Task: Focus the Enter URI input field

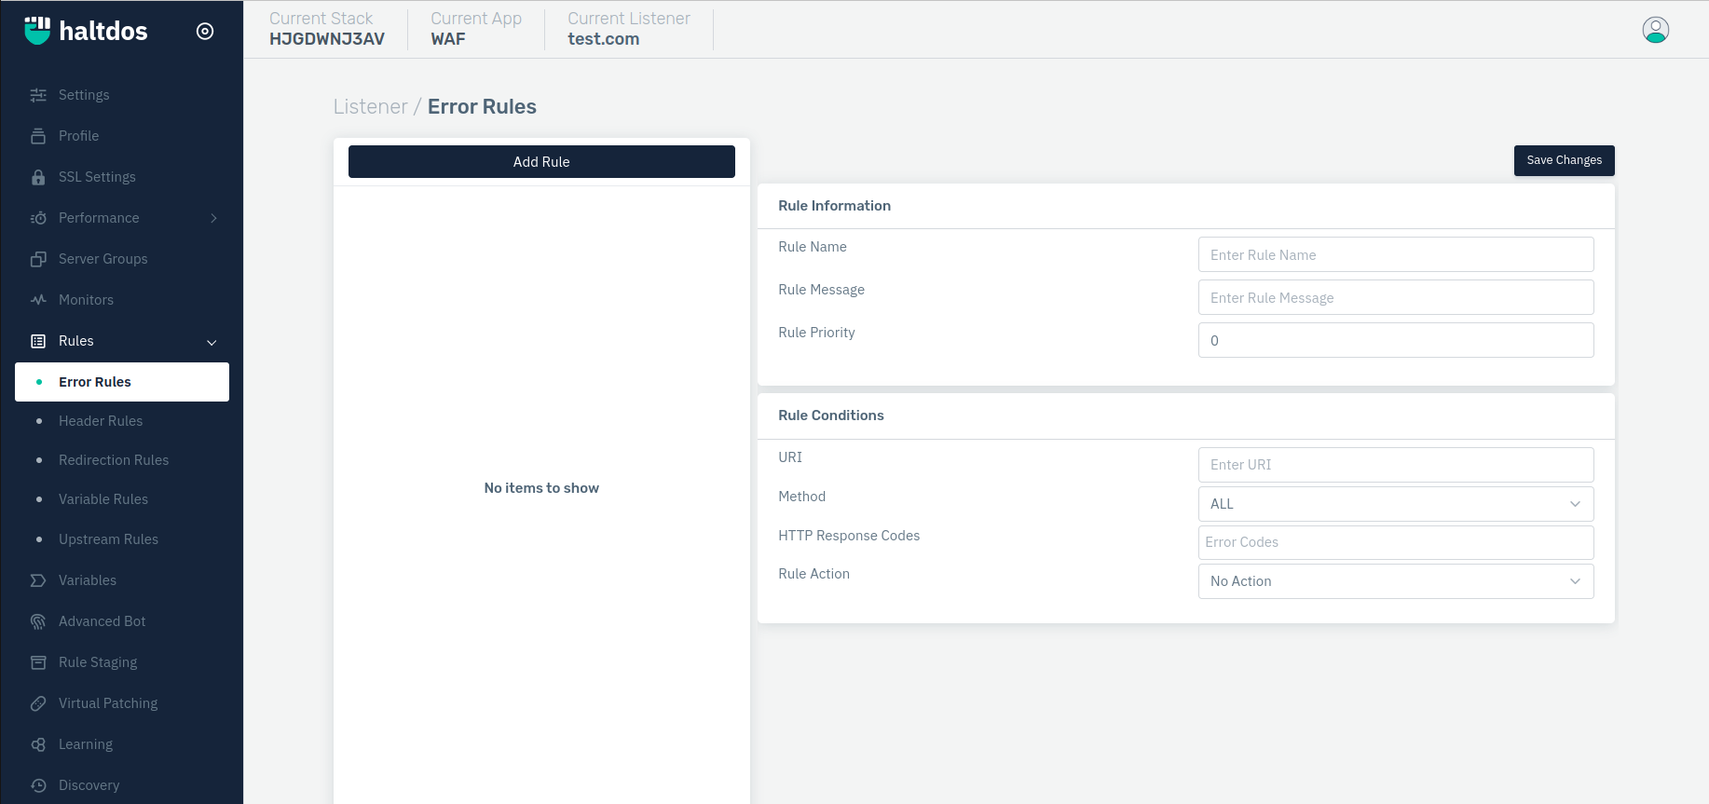Action: pyautogui.click(x=1396, y=465)
